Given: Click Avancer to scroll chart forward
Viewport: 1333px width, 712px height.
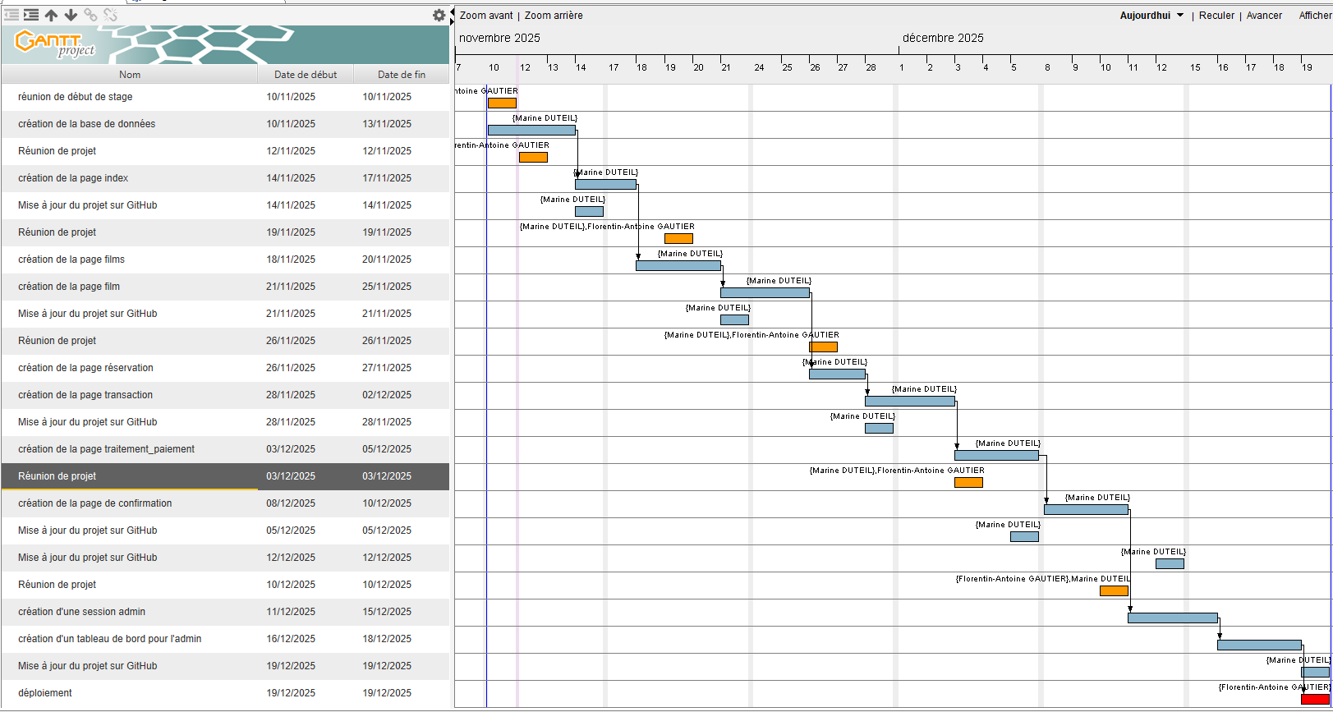Looking at the screenshot, I should pyautogui.click(x=1264, y=16).
